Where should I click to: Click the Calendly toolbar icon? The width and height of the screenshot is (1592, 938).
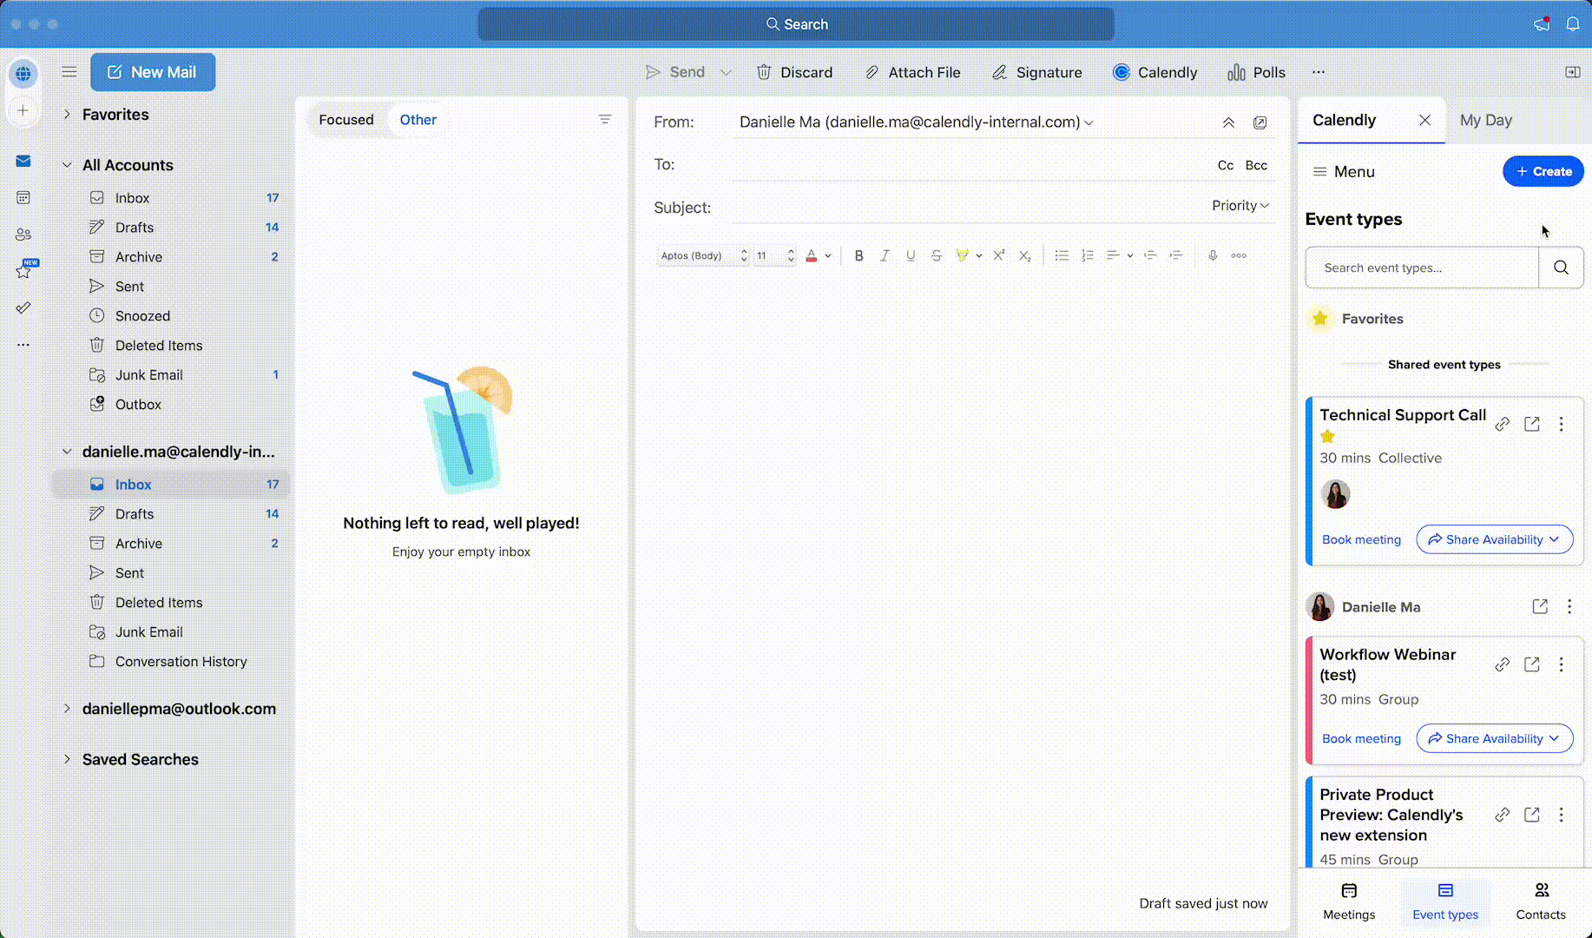coord(1155,72)
